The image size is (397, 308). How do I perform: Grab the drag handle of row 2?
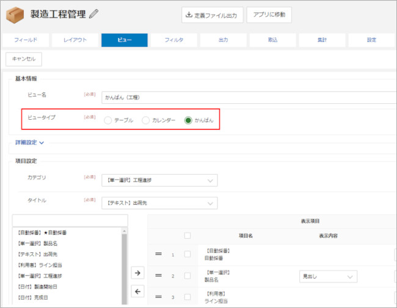click(x=159, y=276)
